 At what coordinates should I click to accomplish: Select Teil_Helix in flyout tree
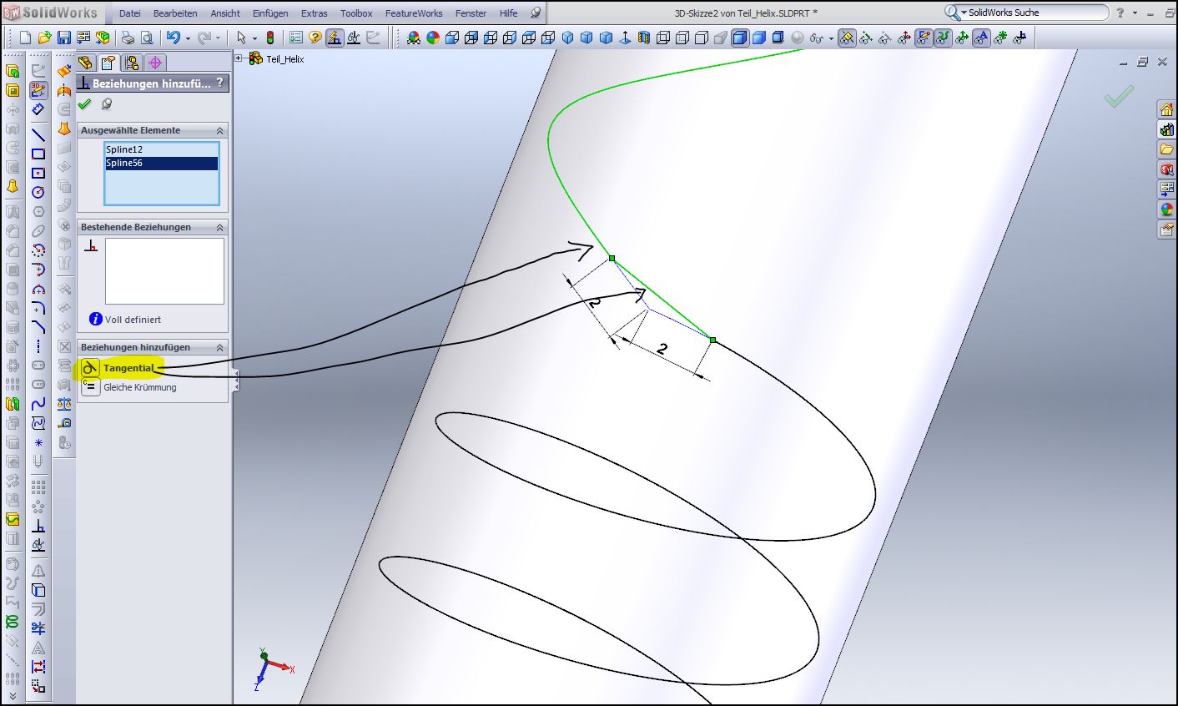tap(285, 59)
